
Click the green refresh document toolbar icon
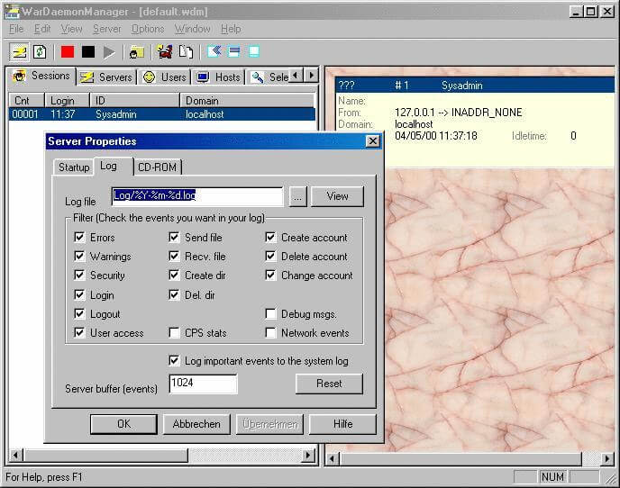coord(40,51)
